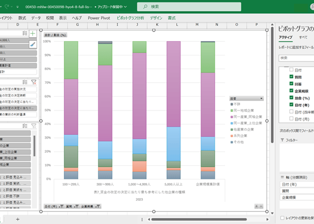314x224 pixels.
Task: Select the 」と評価 不詳 slicer item
Action: (x=15, y=196)
